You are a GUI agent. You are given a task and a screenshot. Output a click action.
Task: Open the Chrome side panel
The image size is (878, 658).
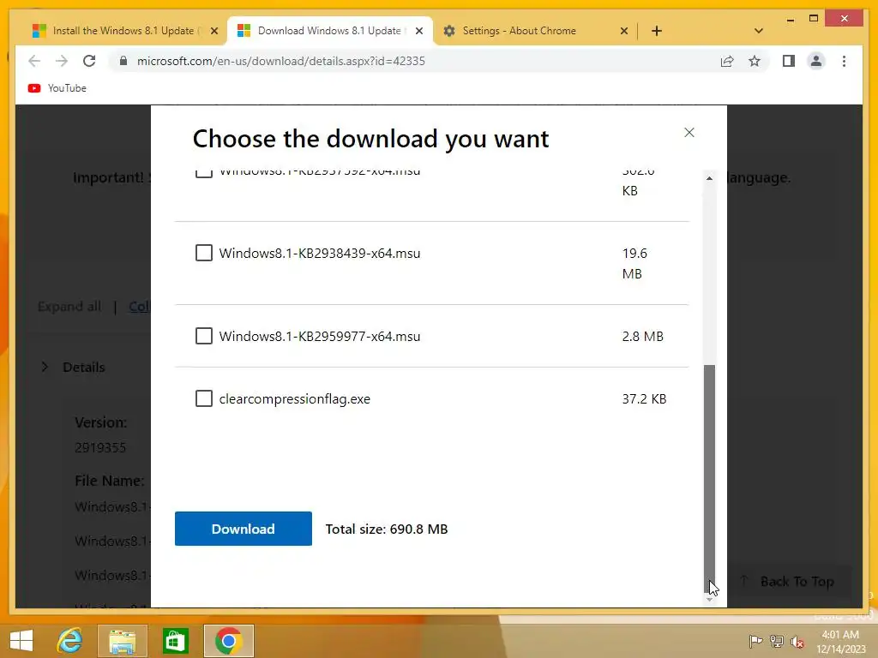(789, 61)
